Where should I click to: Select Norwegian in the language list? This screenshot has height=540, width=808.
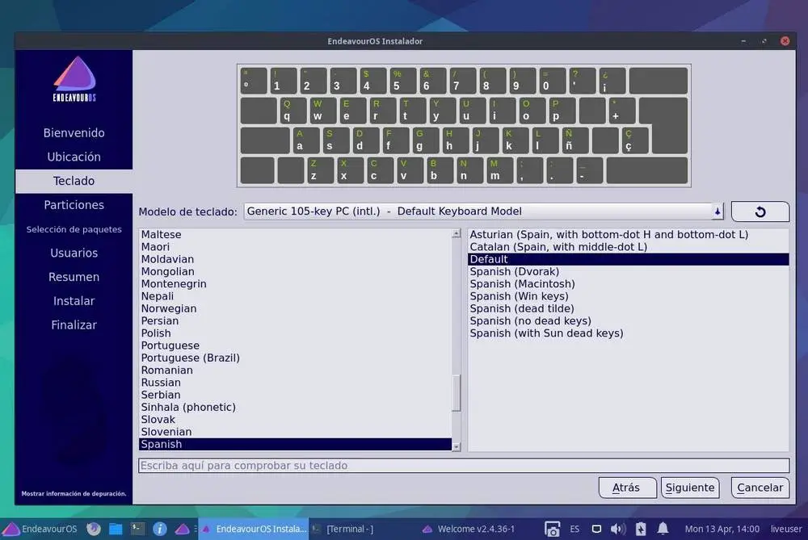(295, 308)
